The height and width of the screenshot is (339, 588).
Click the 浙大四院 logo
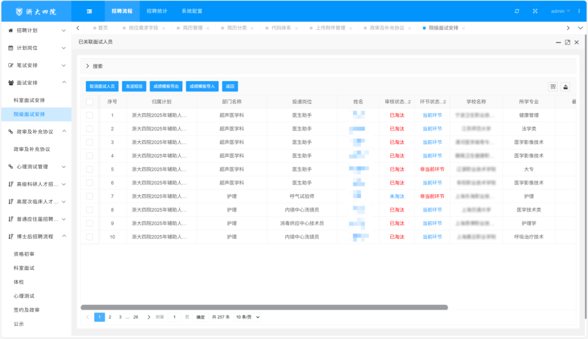pos(36,11)
